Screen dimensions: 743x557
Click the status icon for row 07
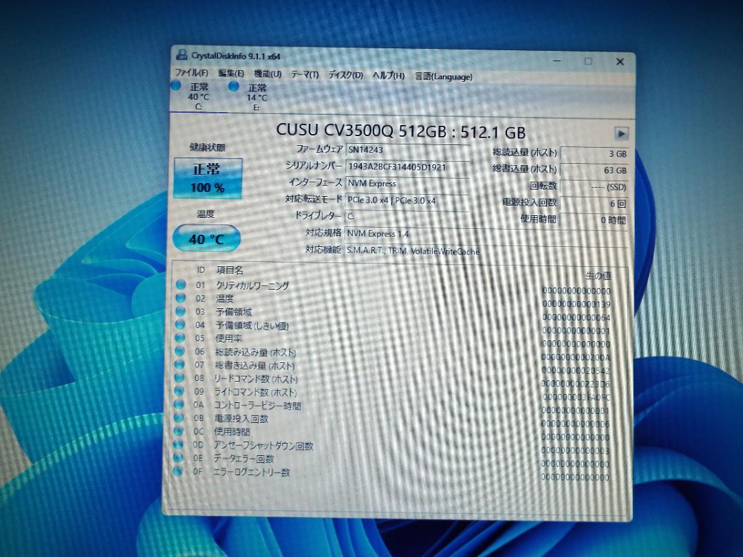pyautogui.click(x=179, y=364)
